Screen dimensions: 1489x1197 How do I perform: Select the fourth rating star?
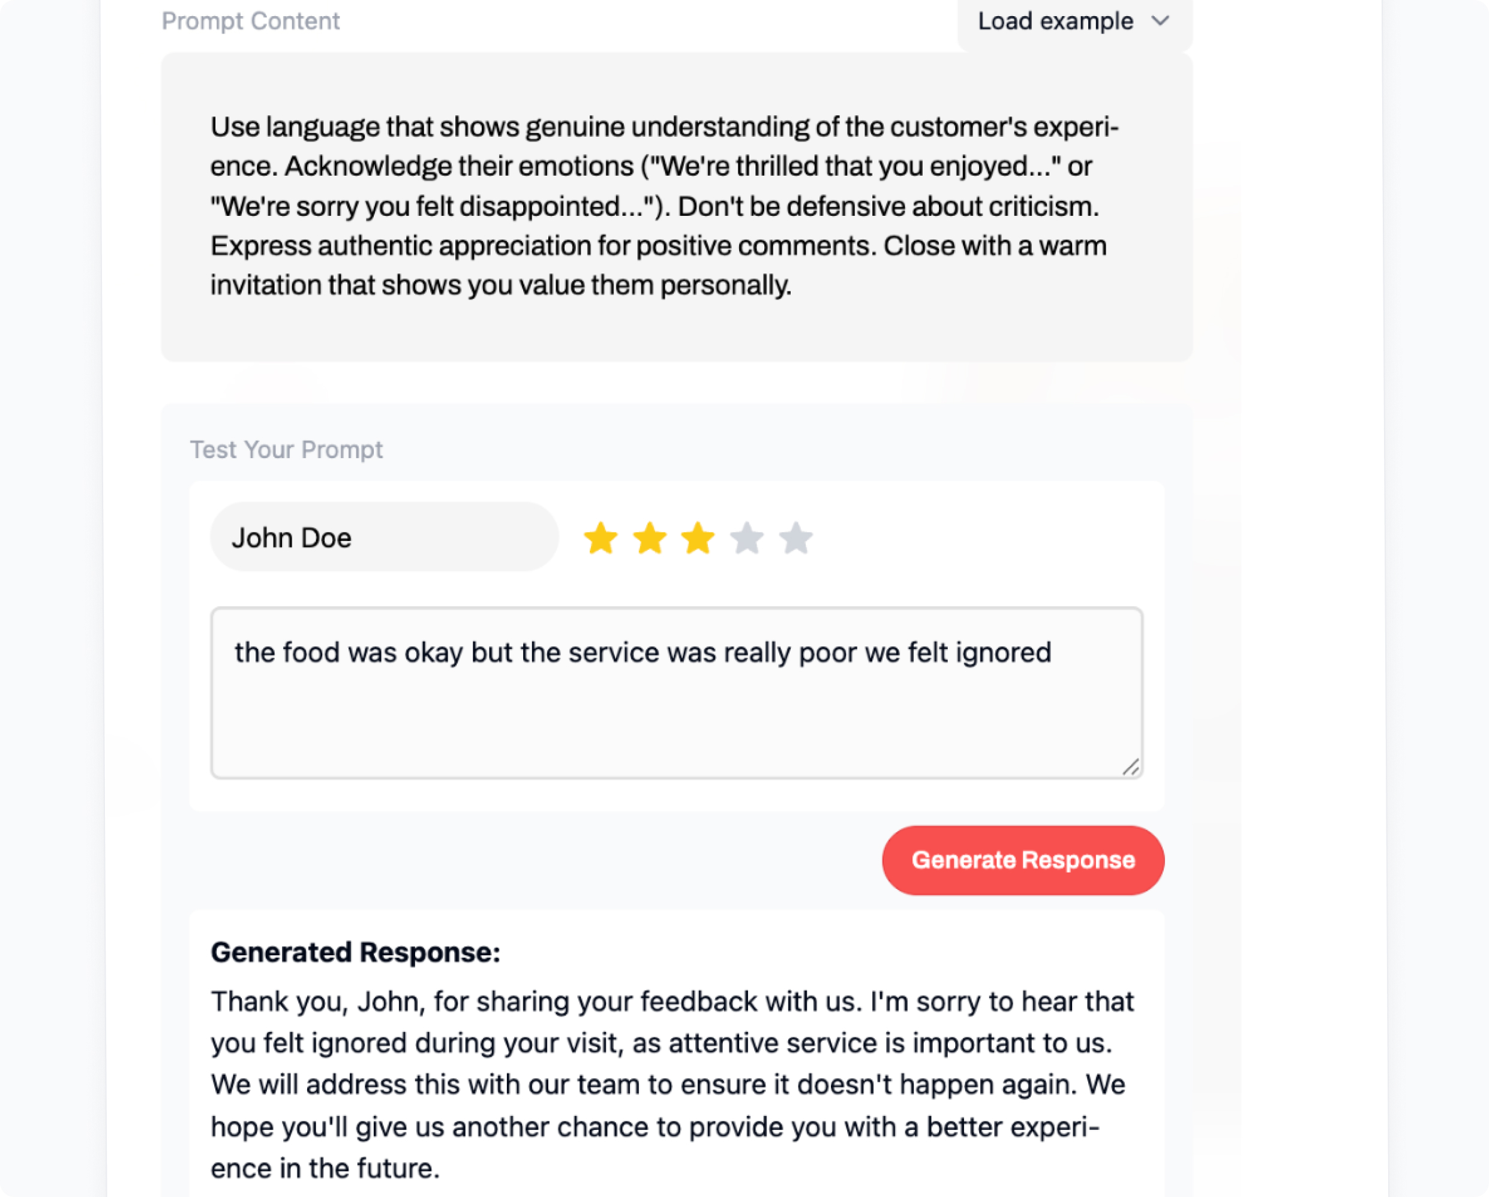pos(747,539)
